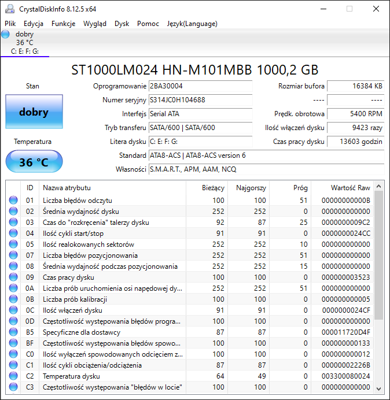Click status orb for attribute C2 Temperatura dysku
Screen dimensions: 390x400
[x=13, y=376]
